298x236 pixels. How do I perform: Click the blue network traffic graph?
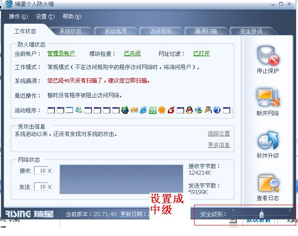click(x=121, y=179)
